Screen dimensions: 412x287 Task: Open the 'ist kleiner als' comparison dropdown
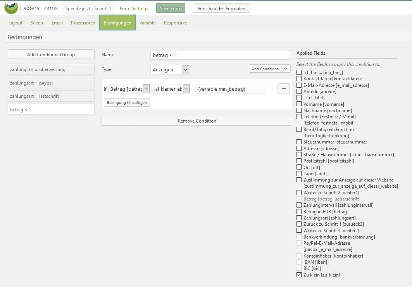click(171, 89)
